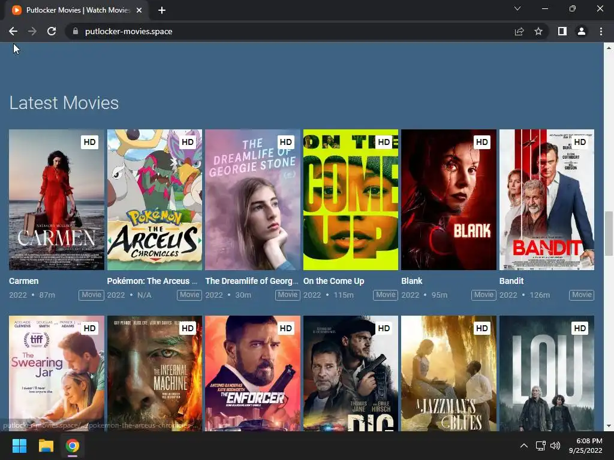Open the Carmen movie poster
The width and height of the screenshot is (614, 460).
(x=56, y=199)
